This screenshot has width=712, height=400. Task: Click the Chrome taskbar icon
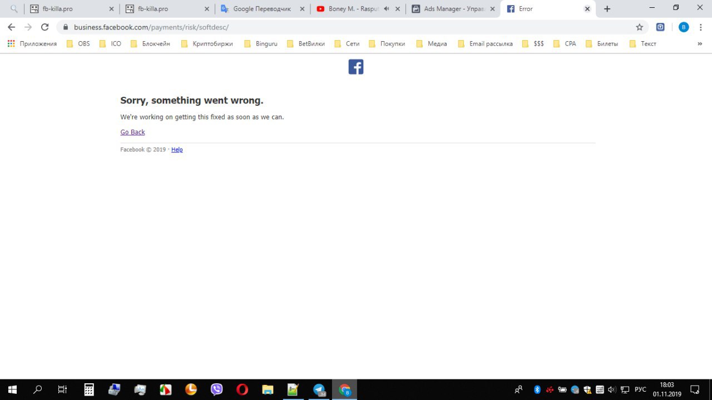point(344,389)
